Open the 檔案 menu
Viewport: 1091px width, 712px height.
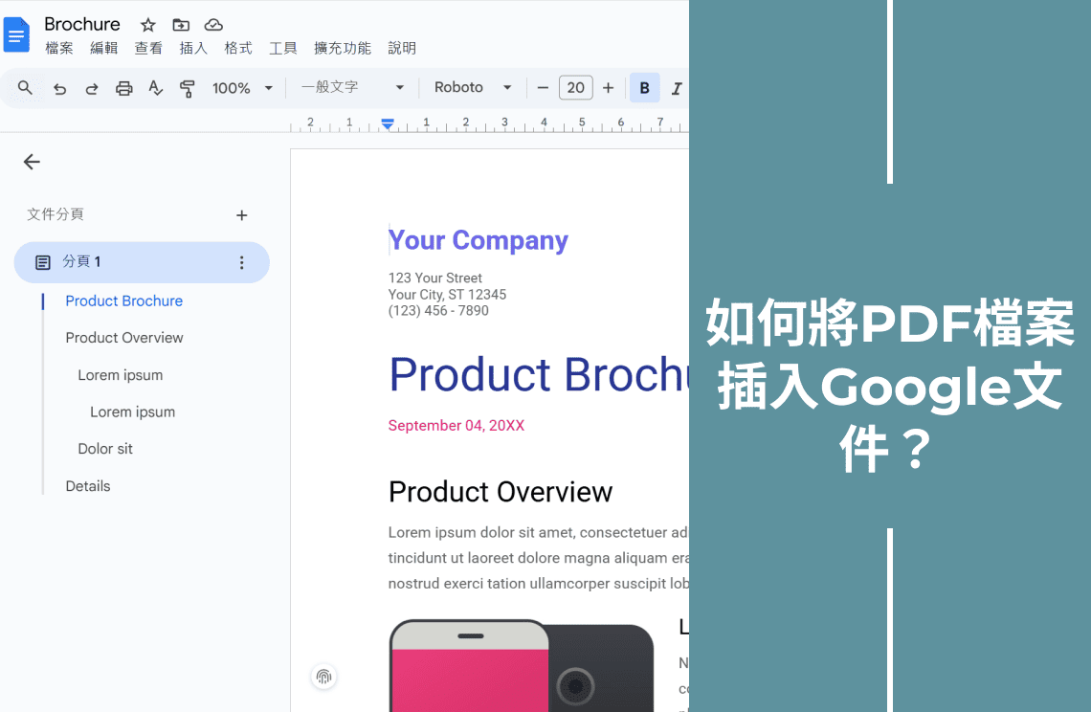click(59, 48)
